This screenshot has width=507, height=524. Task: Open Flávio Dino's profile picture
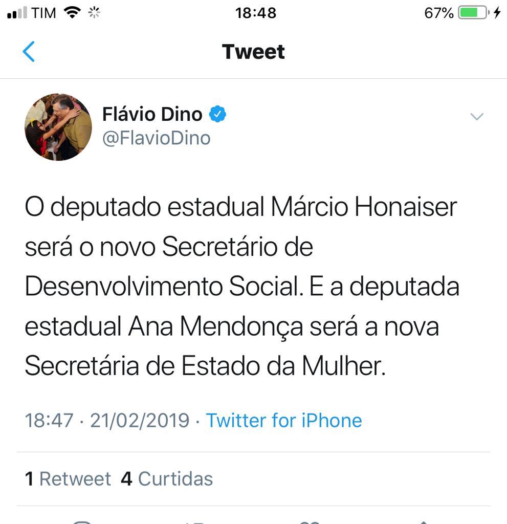click(58, 127)
